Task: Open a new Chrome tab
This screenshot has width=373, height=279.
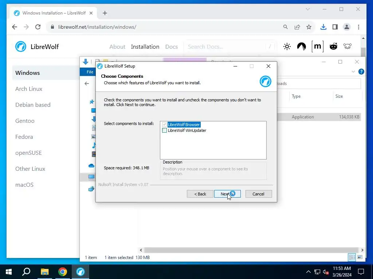Action: click(x=105, y=13)
